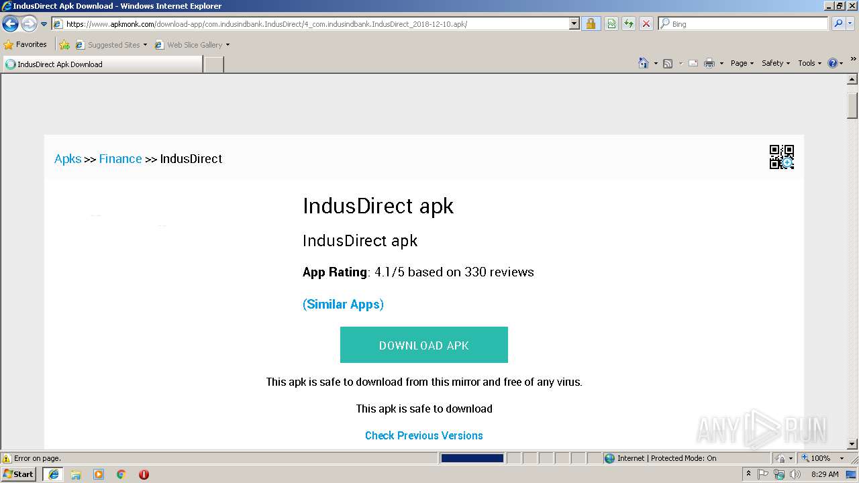Click the Add to Favorites Bar icon

(64, 45)
